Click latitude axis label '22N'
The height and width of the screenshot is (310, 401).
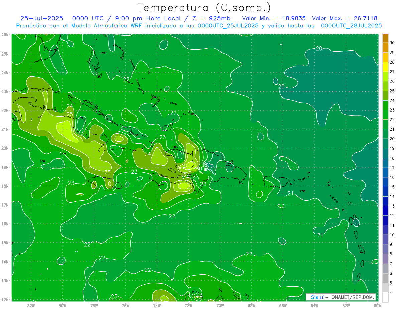(x=5, y=110)
